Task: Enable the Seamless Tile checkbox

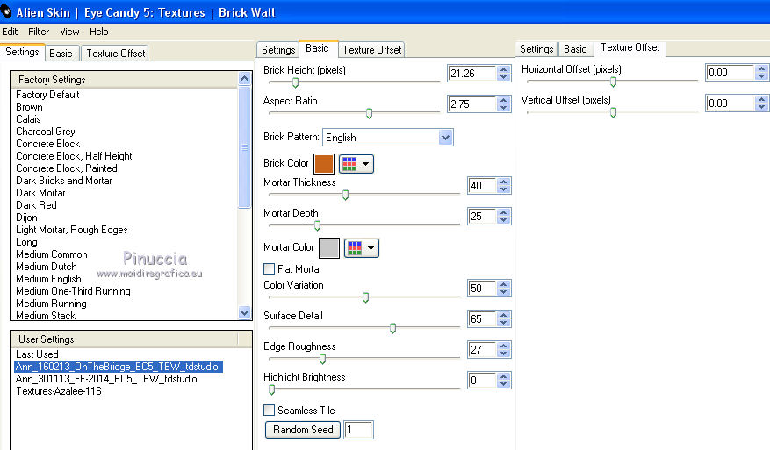Action: [270, 410]
